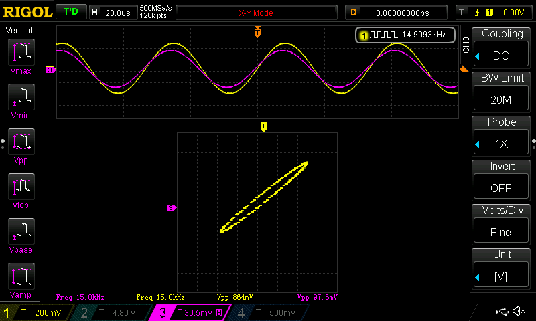This screenshot has height=321, width=536.
Task: Select channel 2 4.80 V tab
Action: click(x=115, y=312)
